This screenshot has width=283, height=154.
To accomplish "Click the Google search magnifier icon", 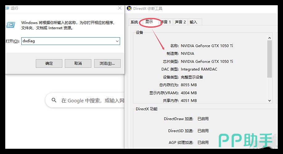I will (x=54, y=100).
